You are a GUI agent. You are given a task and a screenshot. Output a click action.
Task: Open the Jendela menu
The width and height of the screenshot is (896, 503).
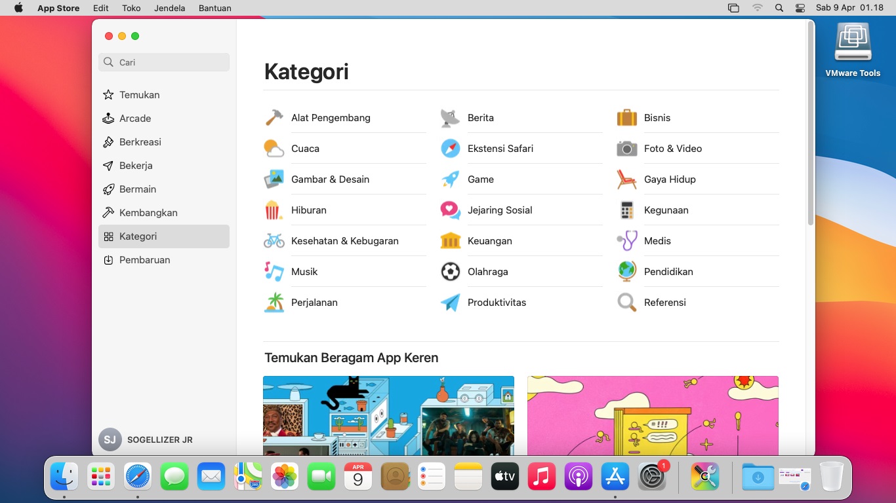click(170, 8)
